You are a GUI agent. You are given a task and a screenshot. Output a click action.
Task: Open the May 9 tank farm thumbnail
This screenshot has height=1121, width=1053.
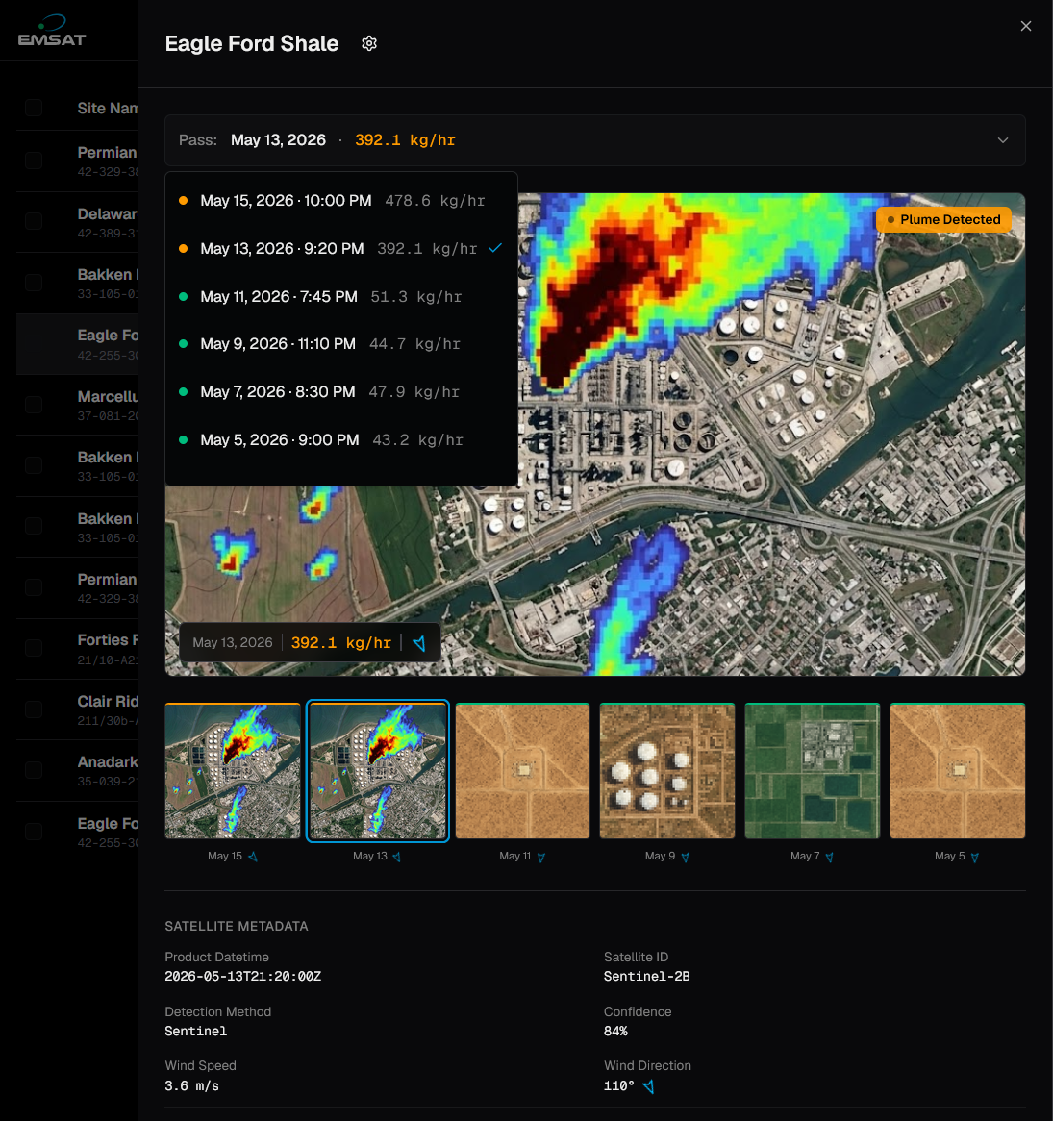(x=667, y=771)
